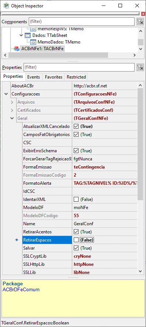Image resolution: width=146 pixels, height=327 pixels.
Task: Click down arrow of the property grid scrollbar
Action: pyautogui.click(x=140, y=271)
